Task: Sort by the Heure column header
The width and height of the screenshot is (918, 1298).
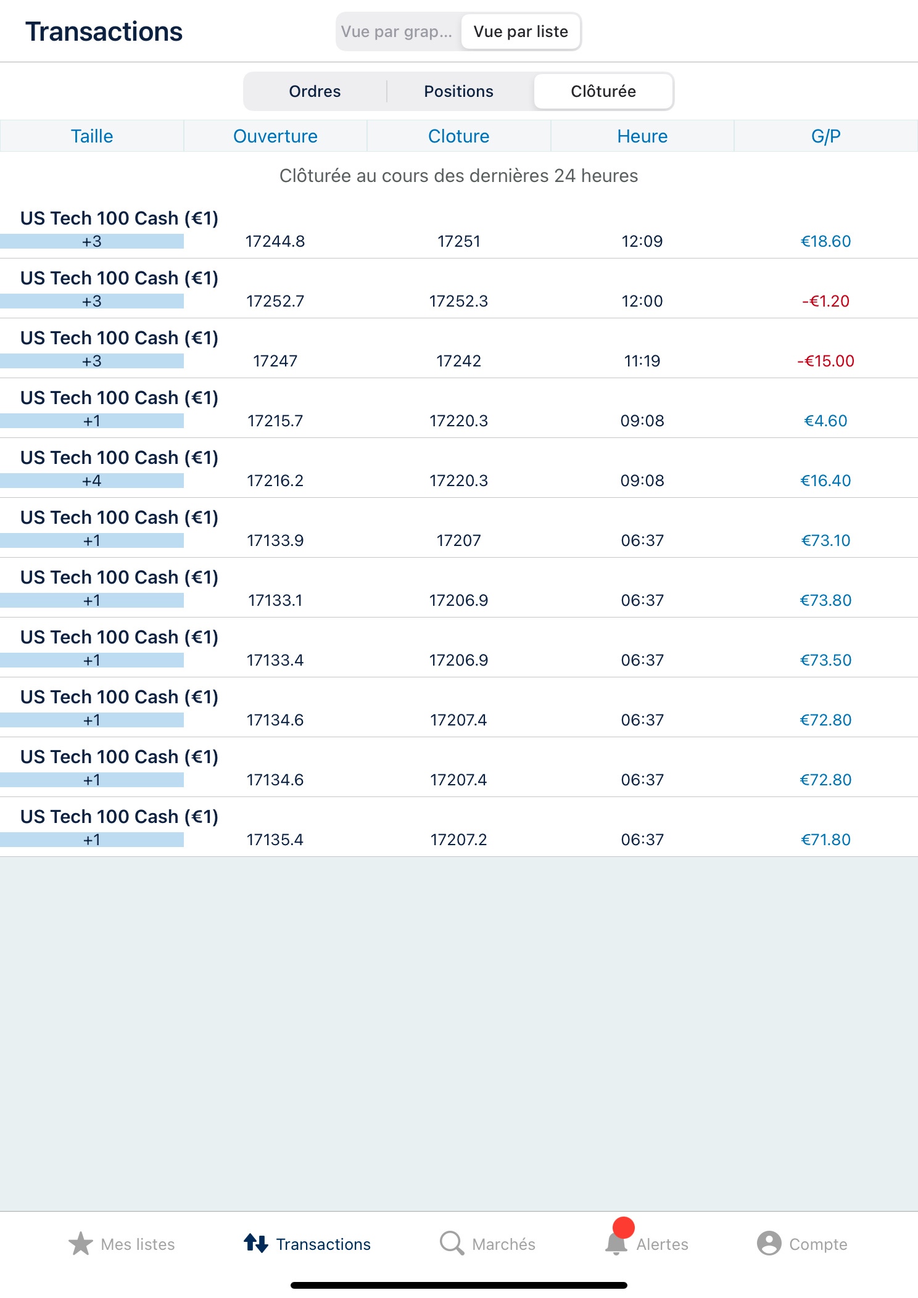Action: 642,136
